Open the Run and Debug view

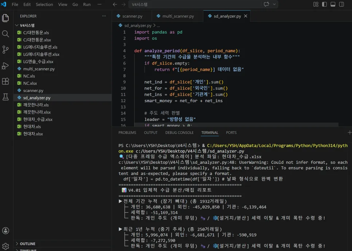click(x=5, y=66)
